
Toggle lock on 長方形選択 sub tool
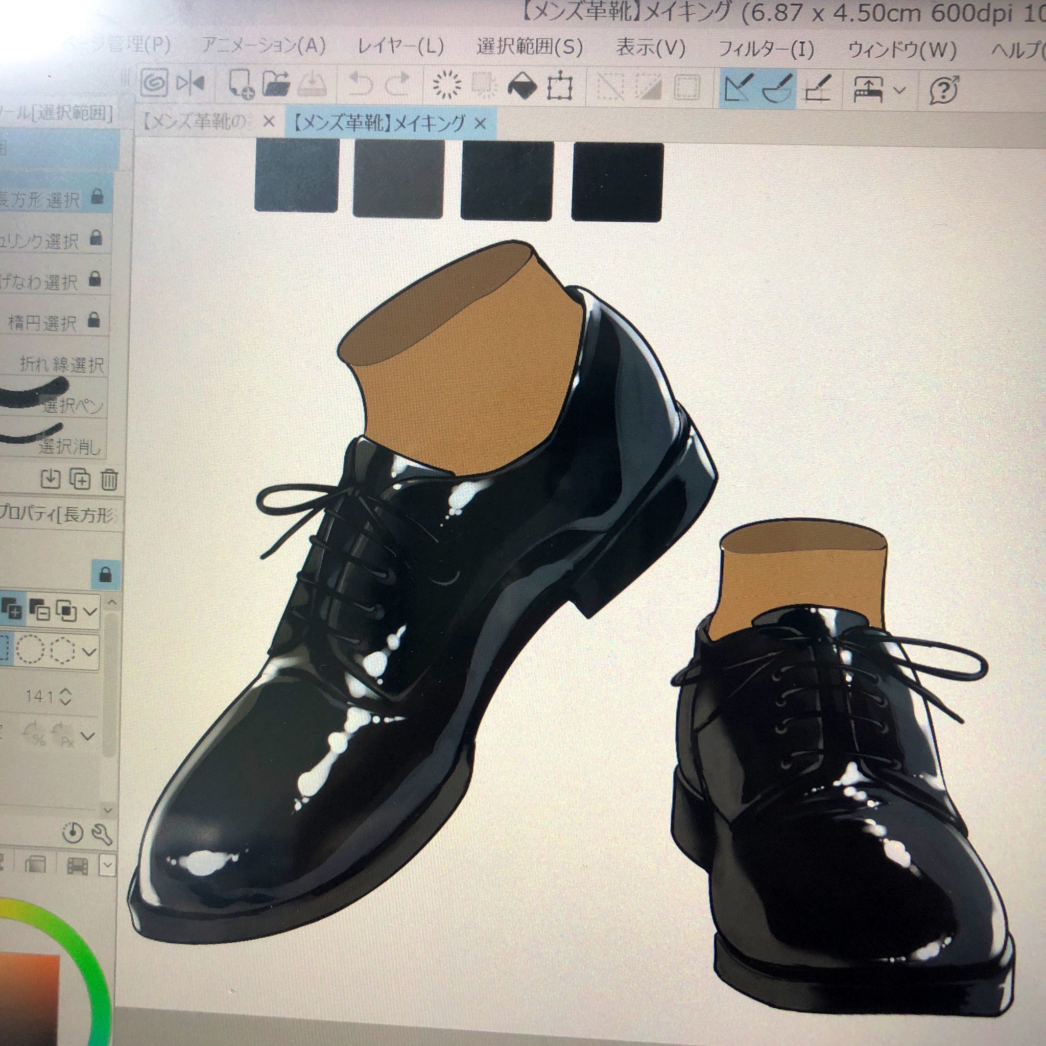[x=98, y=196]
